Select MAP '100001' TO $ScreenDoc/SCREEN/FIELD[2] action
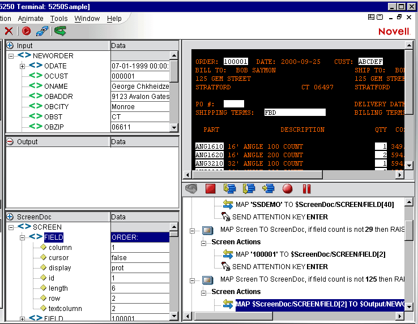The width and height of the screenshot is (418, 324). click(310, 254)
